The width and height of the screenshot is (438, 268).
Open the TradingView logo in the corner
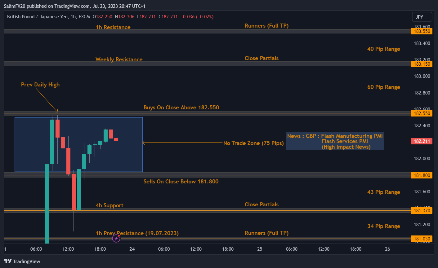(x=22, y=261)
